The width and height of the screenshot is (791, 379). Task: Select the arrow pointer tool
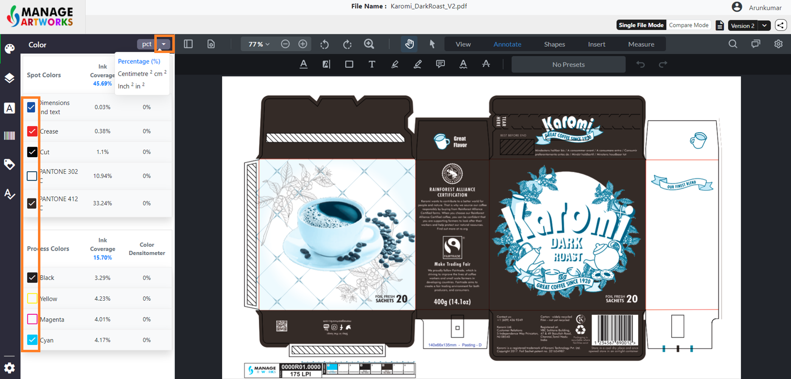click(432, 44)
